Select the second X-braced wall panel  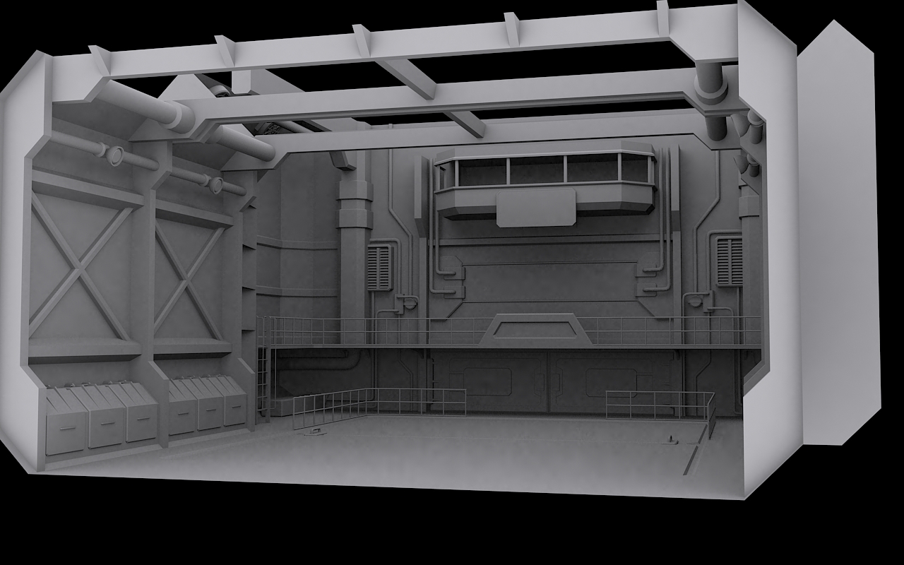pyautogui.click(x=189, y=280)
